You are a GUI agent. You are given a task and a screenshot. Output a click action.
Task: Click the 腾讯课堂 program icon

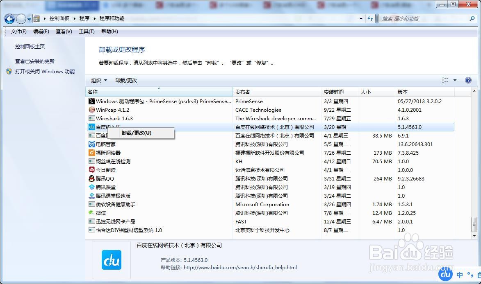click(x=91, y=187)
